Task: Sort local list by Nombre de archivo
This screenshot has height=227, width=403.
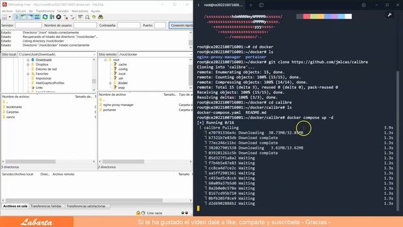Action: click(x=16, y=96)
